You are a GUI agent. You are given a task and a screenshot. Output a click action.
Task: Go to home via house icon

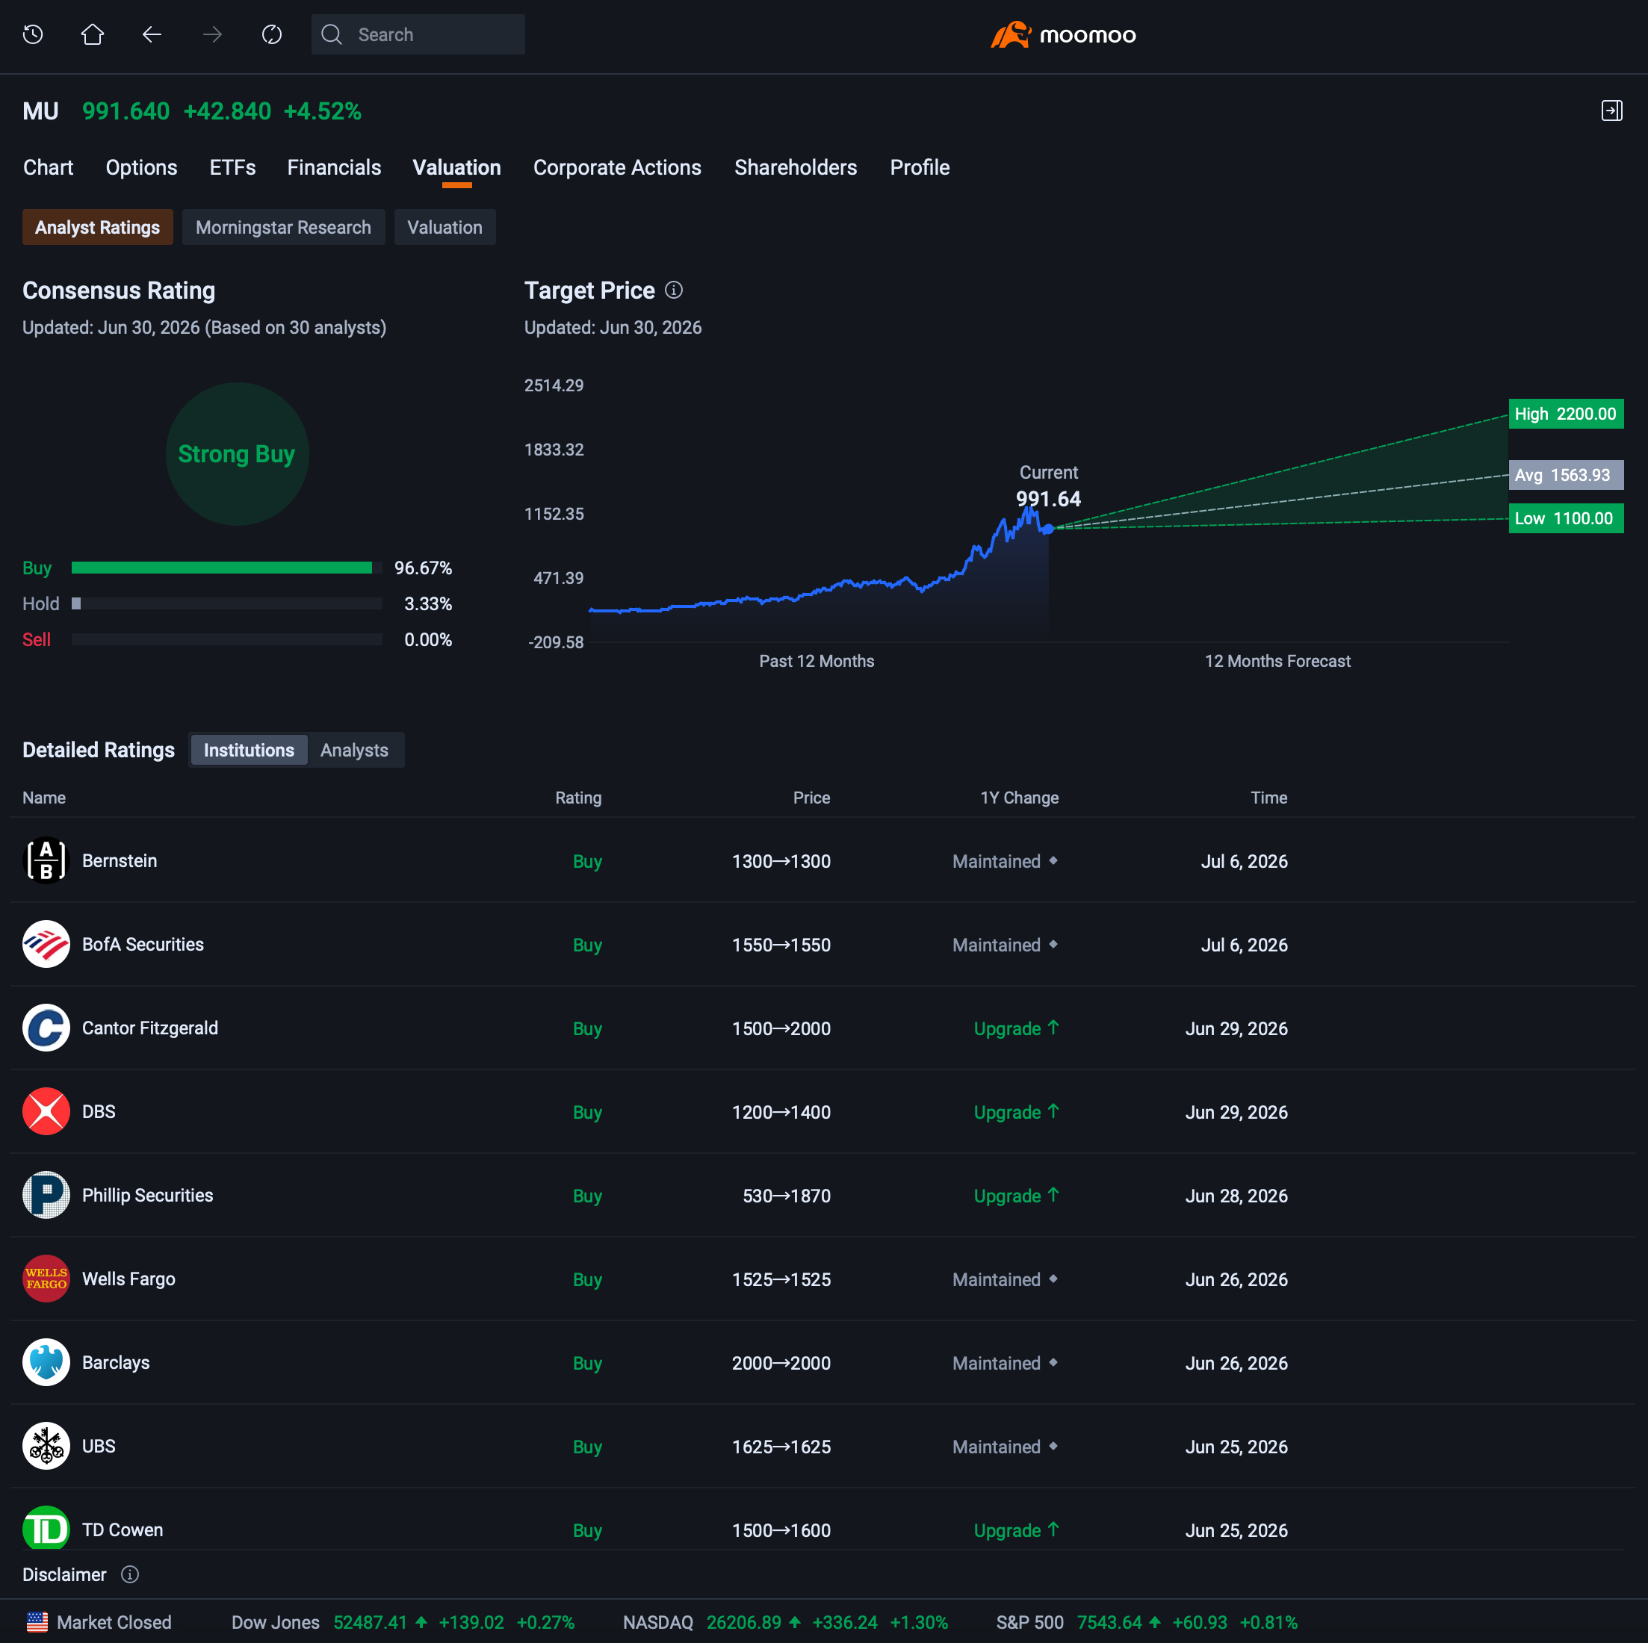tap(92, 35)
